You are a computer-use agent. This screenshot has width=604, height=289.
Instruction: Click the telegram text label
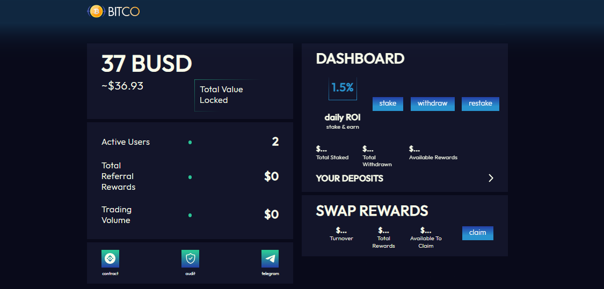tap(270, 273)
